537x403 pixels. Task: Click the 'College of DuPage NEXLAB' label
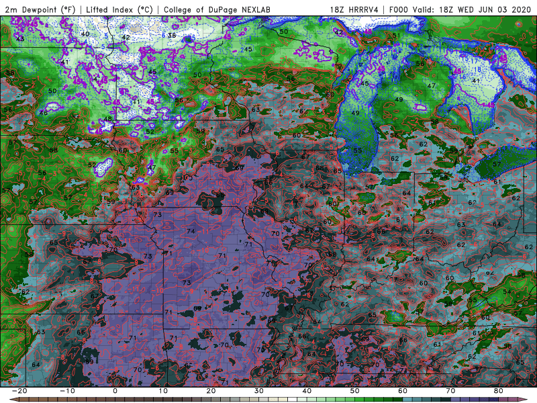pyautogui.click(x=217, y=9)
